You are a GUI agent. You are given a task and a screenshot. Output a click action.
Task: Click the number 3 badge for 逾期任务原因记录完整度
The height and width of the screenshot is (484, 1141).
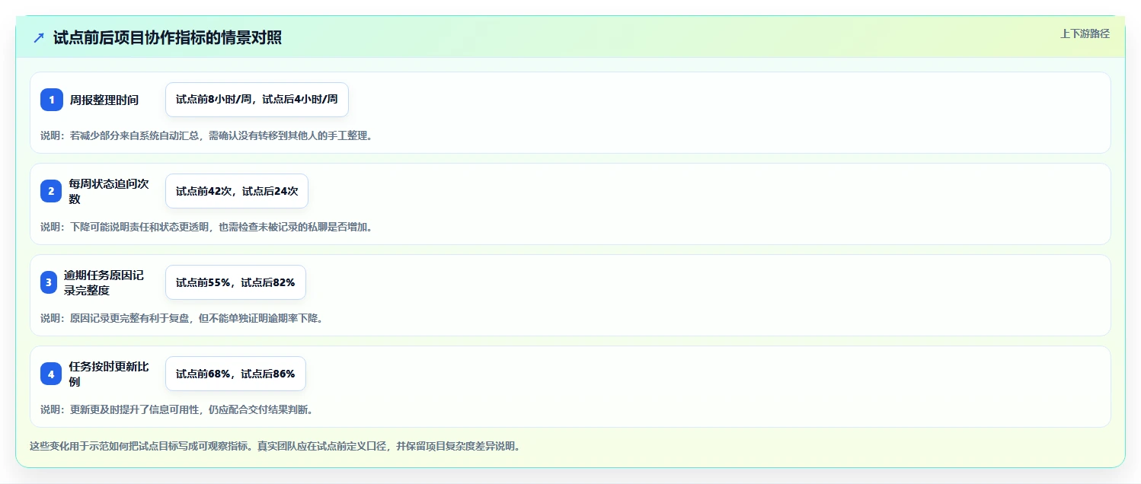pos(49,282)
